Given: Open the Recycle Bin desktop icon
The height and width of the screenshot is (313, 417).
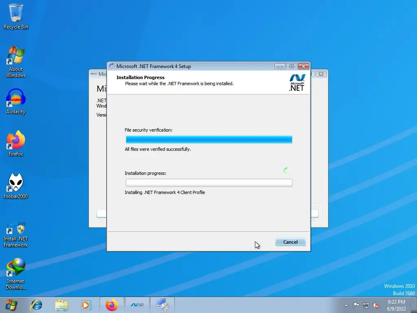Looking at the screenshot, I should tap(16, 16).
